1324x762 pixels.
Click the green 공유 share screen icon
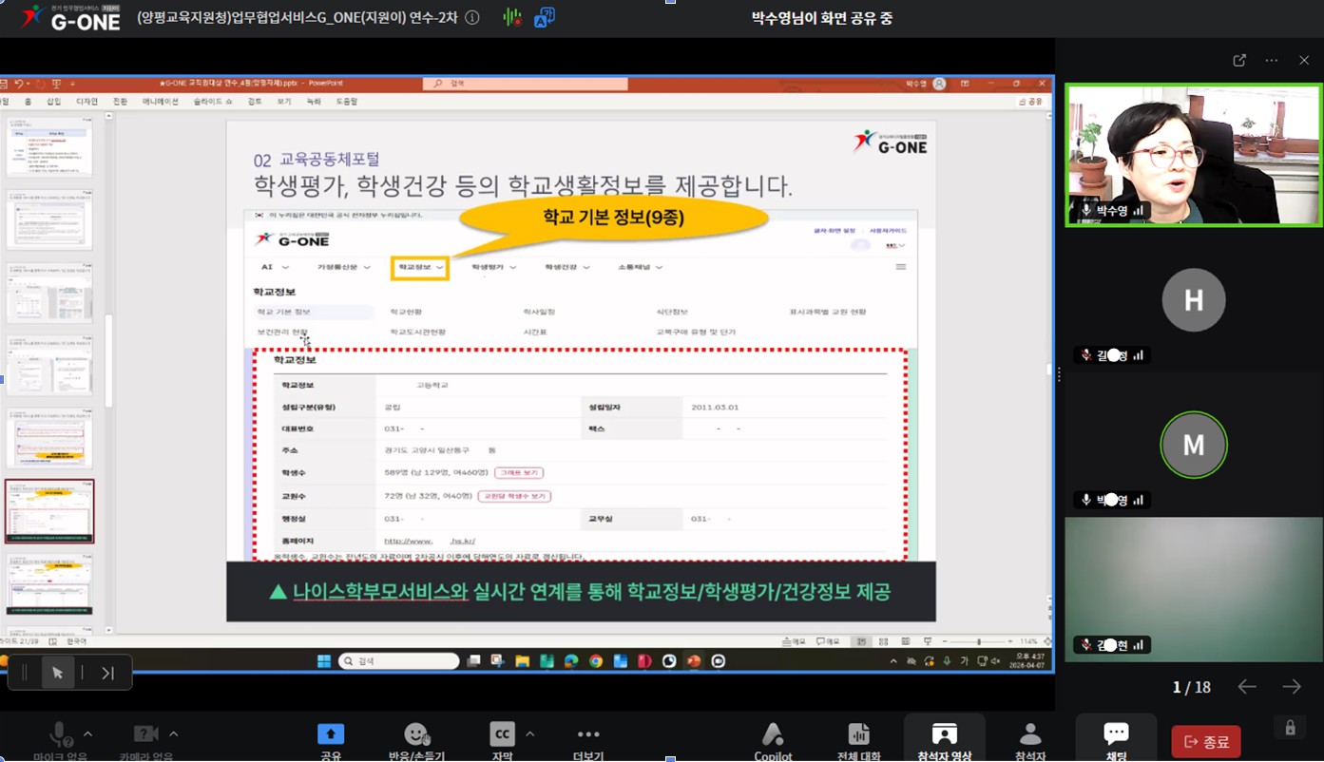pos(331,733)
